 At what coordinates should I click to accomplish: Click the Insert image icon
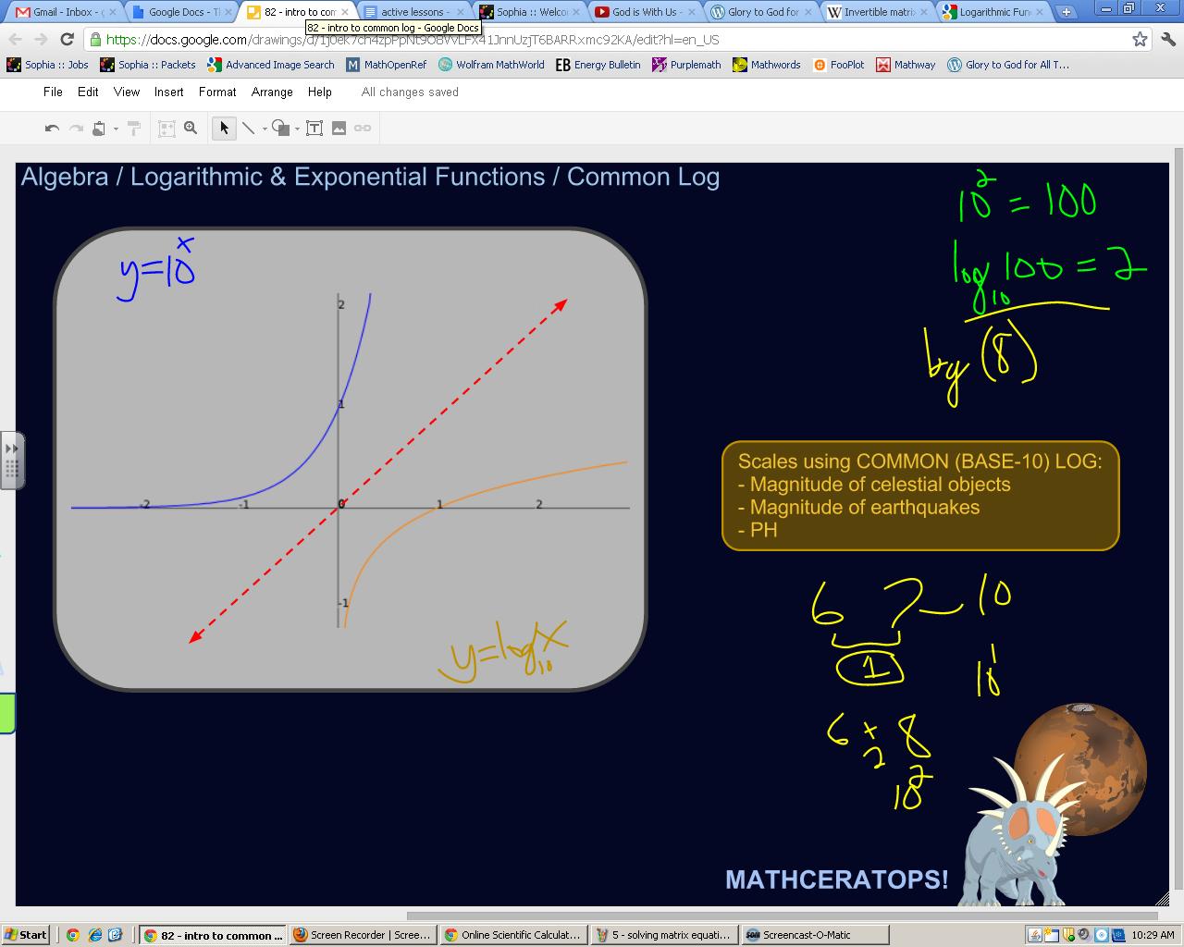click(x=339, y=129)
